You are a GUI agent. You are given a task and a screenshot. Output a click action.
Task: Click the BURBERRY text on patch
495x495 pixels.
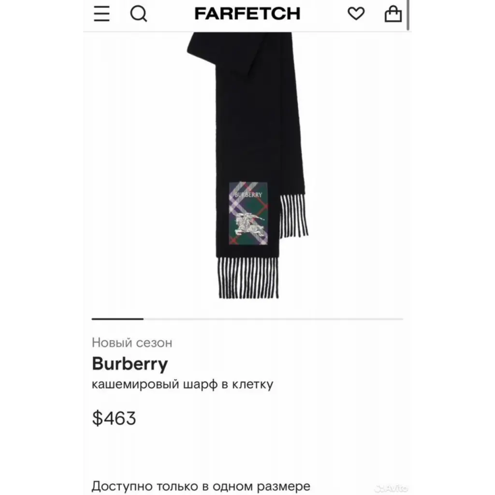(248, 195)
